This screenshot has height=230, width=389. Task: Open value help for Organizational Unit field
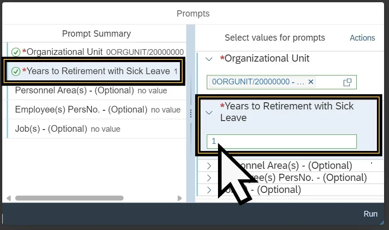coord(347,83)
